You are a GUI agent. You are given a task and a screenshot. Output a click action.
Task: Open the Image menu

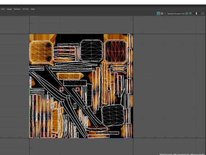point(9,9)
